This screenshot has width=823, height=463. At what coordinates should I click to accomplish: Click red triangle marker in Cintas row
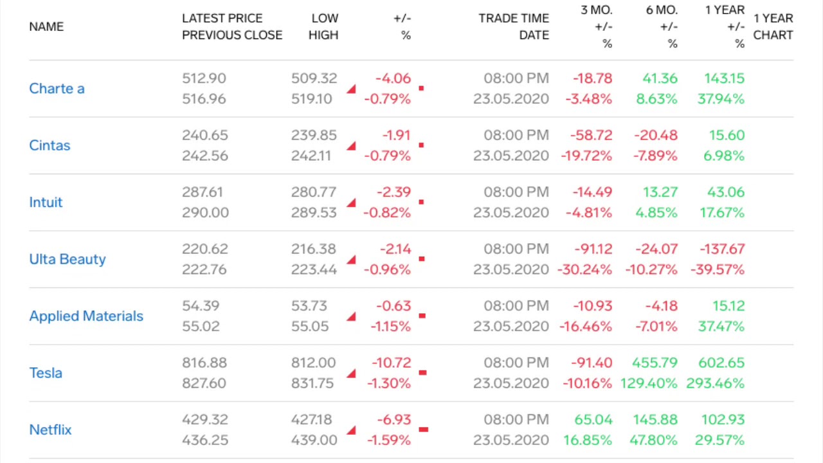coord(351,147)
